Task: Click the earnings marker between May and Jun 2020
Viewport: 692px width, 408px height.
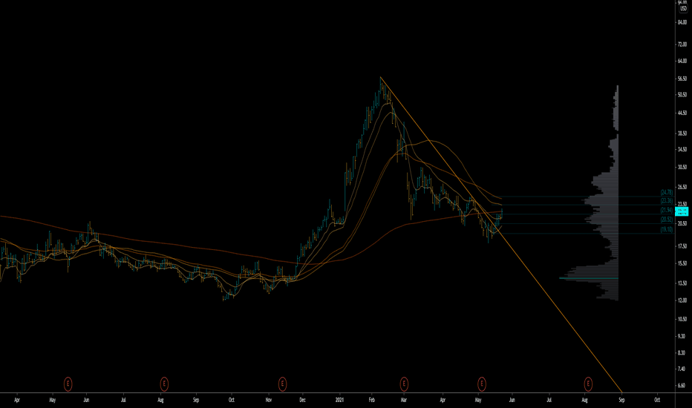Action: (68, 384)
